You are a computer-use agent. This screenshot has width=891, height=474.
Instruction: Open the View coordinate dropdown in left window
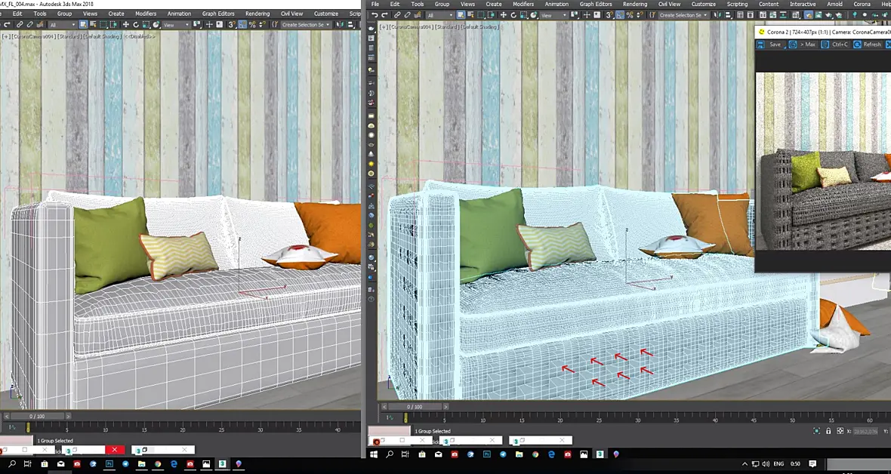(176, 25)
